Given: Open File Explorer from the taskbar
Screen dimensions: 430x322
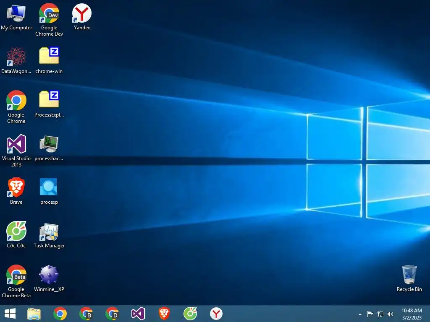Looking at the screenshot, I should pyautogui.click(x=34, y=314).
